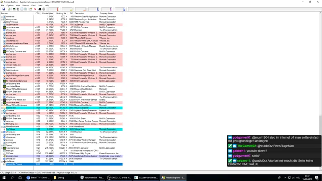Screen dimensions: 322x181
Task: Open Find with the binoculars icon
Action: click(40, 9)
